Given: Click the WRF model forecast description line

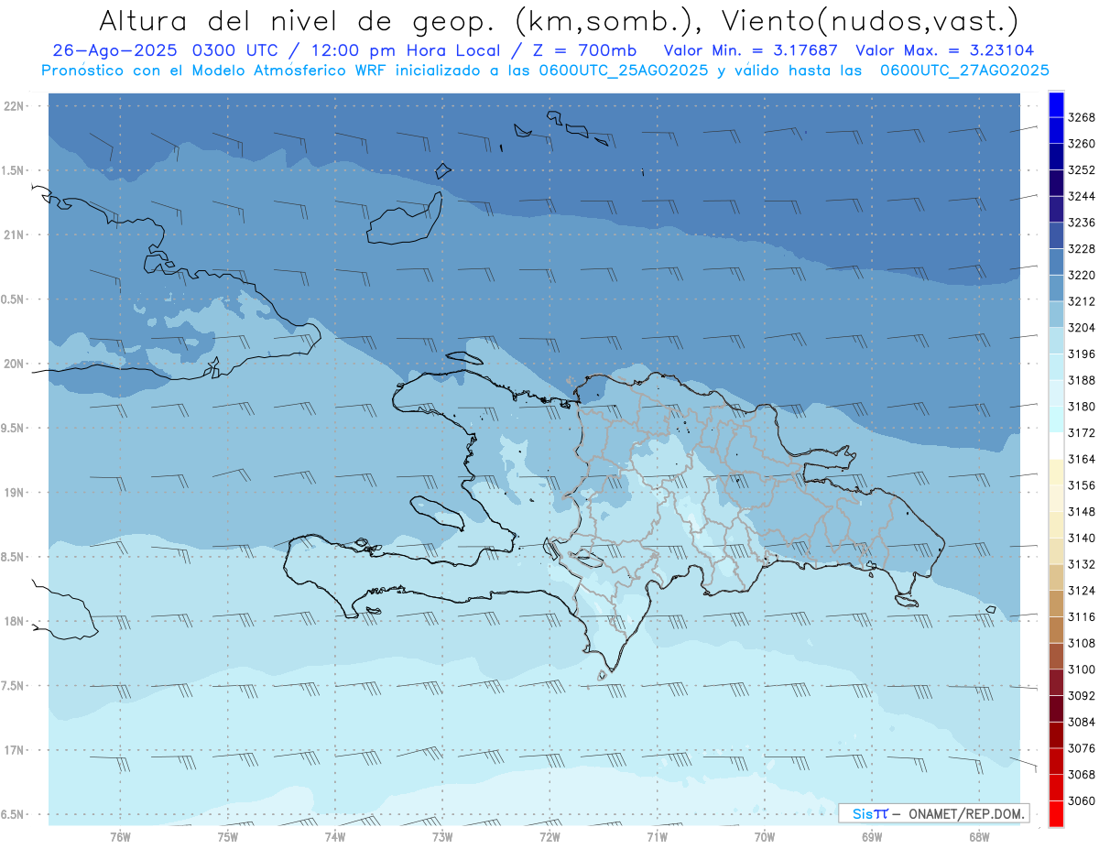Looking at the screenshot, I should (x=545, y=71).
